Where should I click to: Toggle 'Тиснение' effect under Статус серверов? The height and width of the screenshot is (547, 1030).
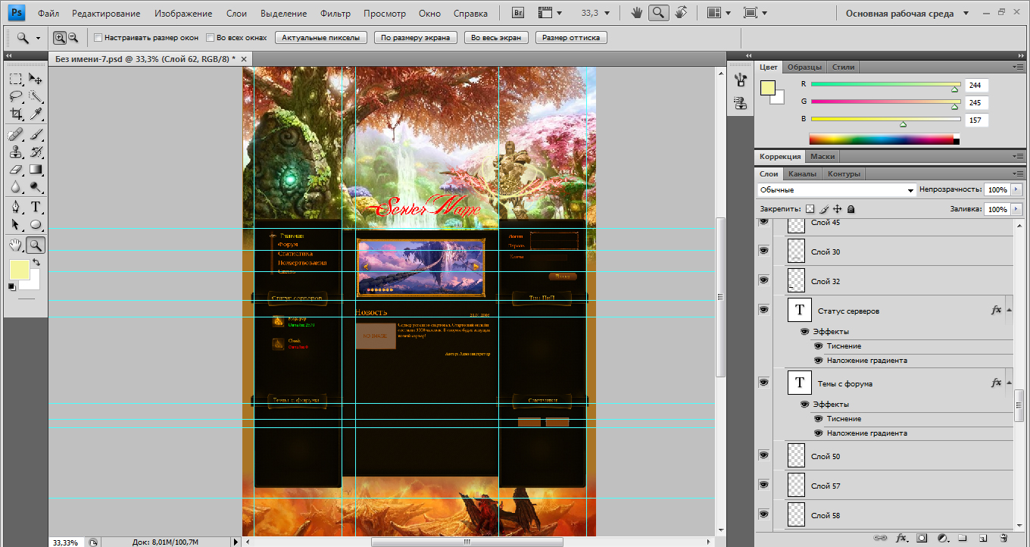point(818,345)
